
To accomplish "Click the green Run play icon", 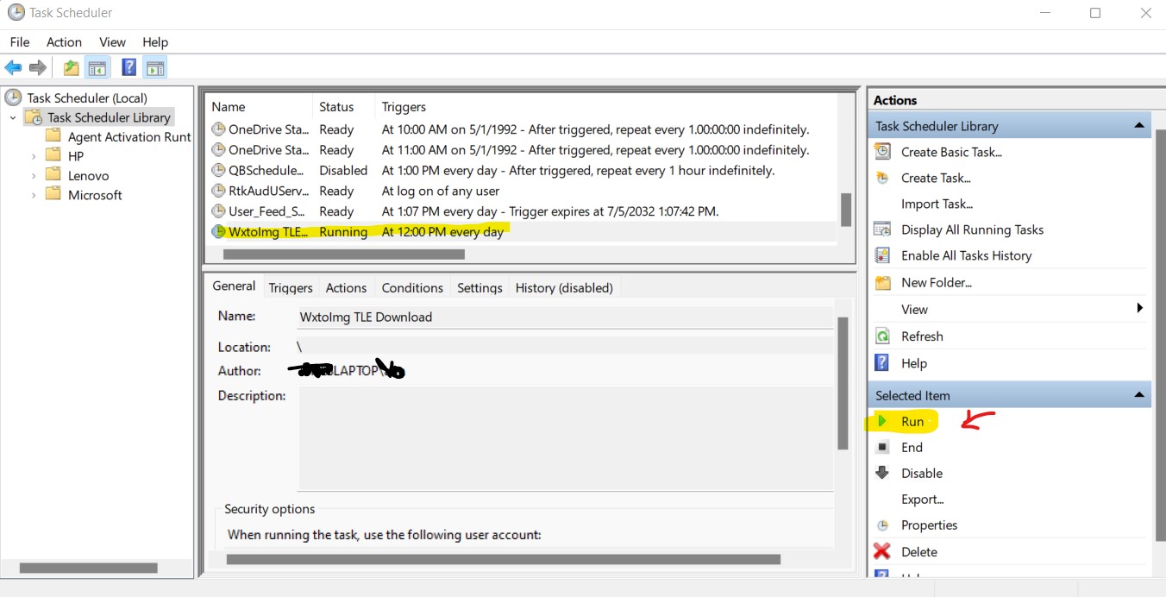I will (x=882, y=421).
